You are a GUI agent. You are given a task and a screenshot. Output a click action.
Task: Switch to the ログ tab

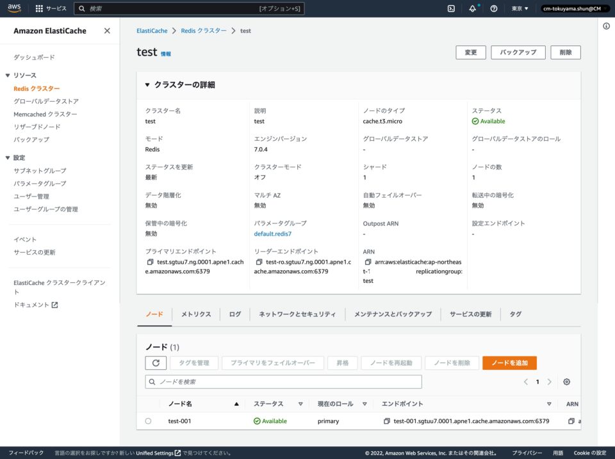235,314
